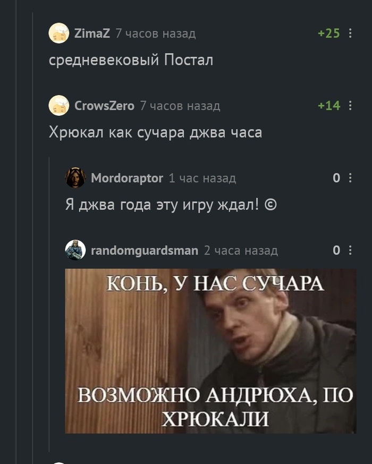Click the +14 rating on CrowsZero comment

click(329, 106)
